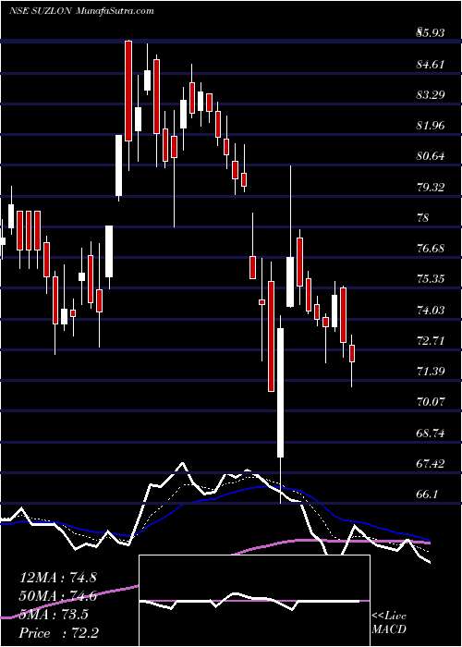
Task: Click the long white candle dropping to 66.1
Action: [x=281, y=393]
